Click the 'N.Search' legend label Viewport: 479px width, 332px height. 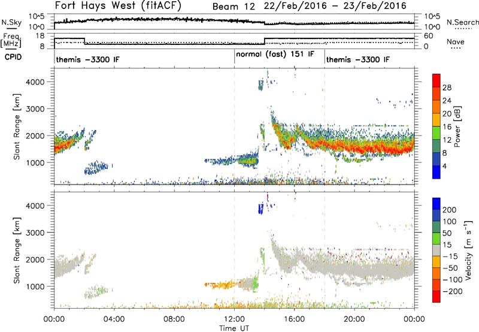point(462,22)
